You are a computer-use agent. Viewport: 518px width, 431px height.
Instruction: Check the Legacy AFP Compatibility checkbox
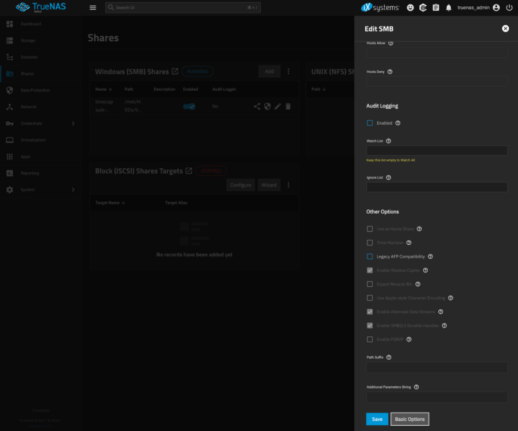point(369,256)
